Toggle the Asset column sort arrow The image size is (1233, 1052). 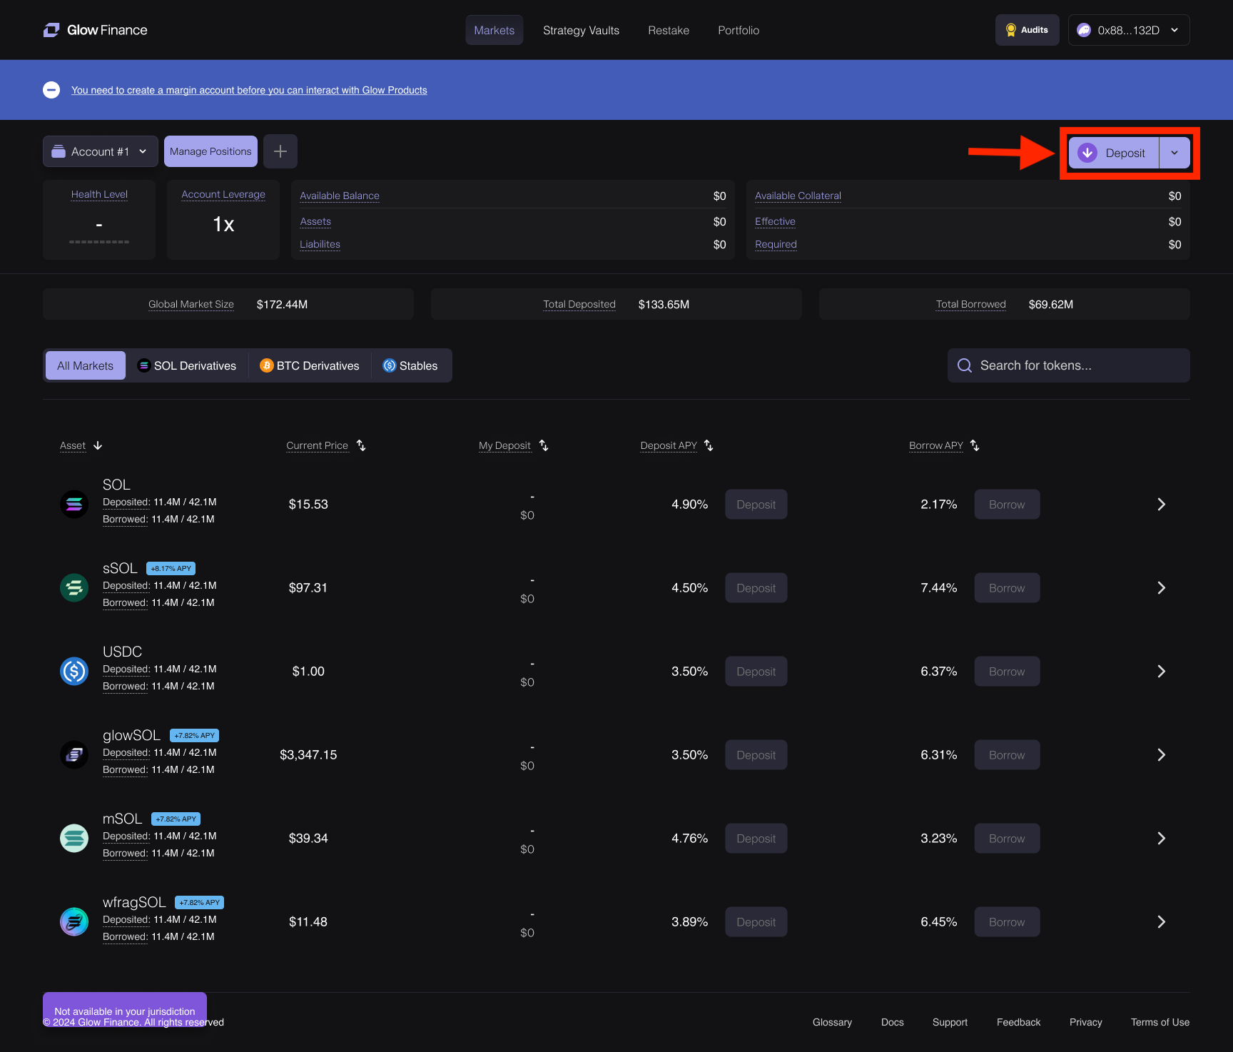(98, 445)
